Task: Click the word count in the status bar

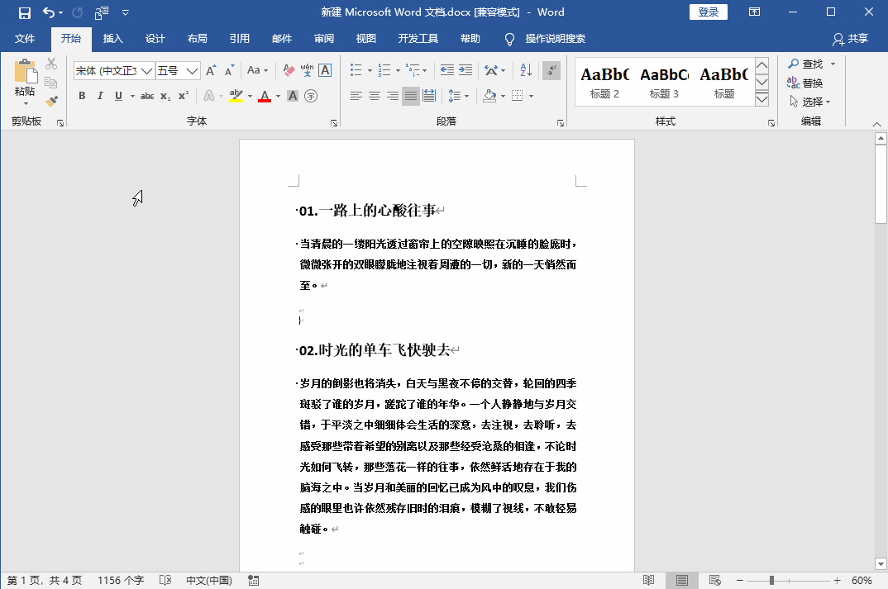Action: [120, 580]
